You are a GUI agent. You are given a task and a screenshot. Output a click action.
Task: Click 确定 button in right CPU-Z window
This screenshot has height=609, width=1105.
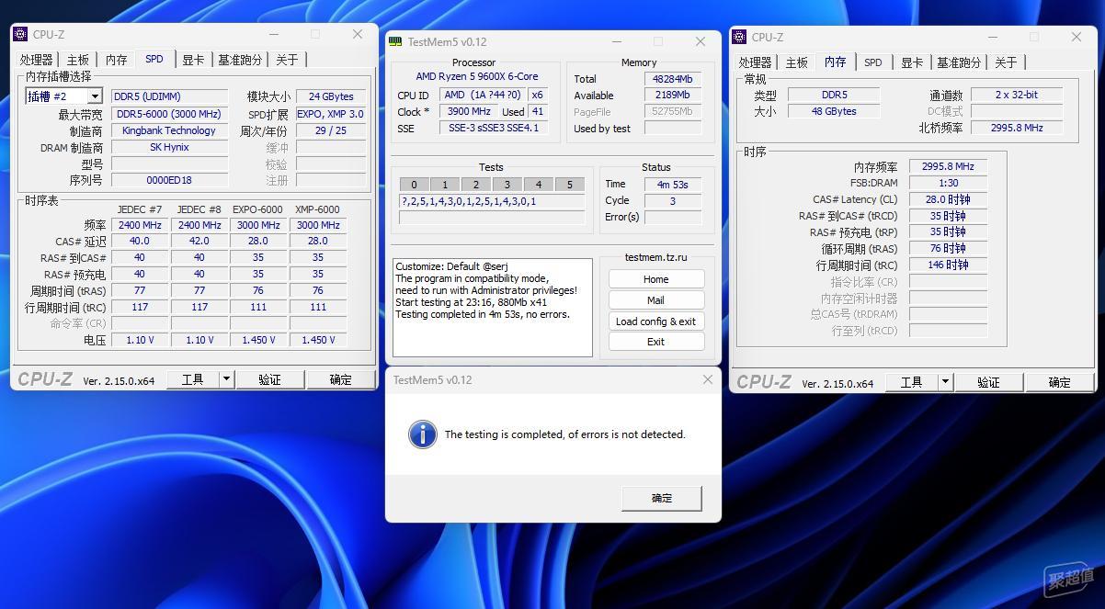point(1059,382)
